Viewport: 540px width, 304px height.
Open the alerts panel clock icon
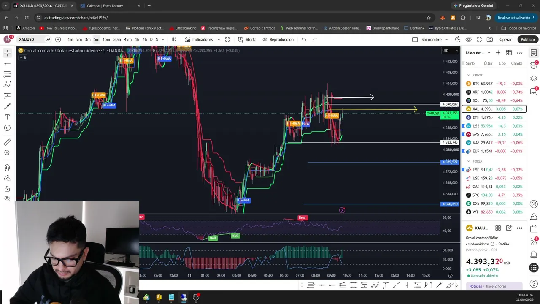534,65
